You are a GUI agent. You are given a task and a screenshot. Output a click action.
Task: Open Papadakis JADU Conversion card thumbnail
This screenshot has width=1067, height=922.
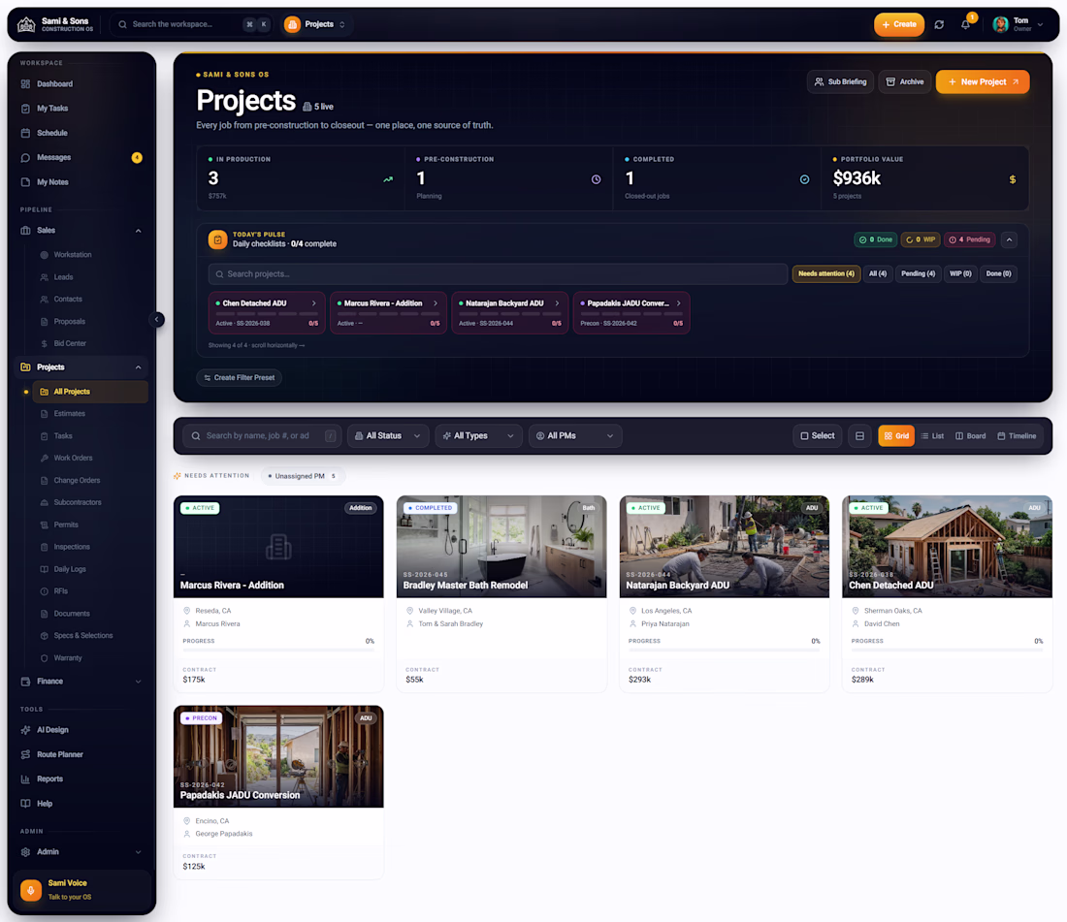[278, 757]
